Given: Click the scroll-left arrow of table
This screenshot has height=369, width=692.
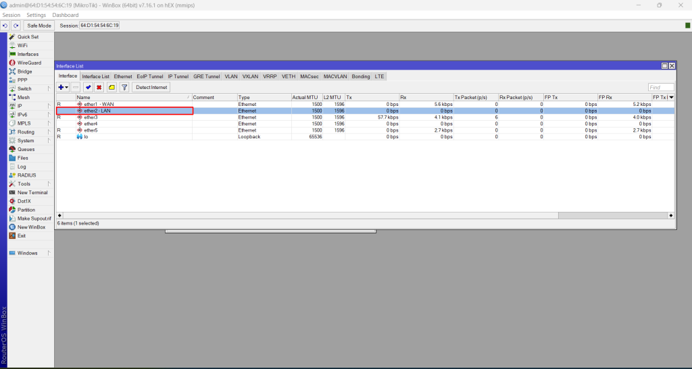Looking at the screenshot, I should (x=59, y=215).
